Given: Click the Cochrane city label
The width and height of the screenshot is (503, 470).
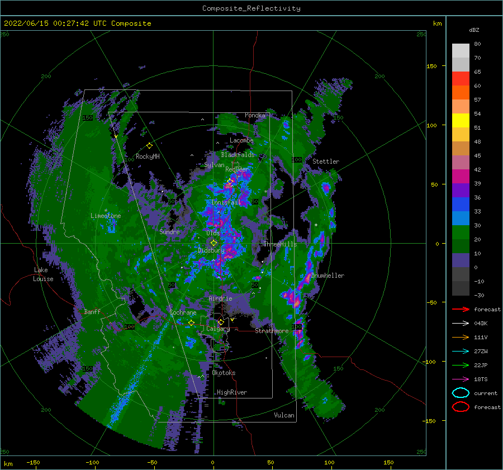Looking at the screenshot, I should 183,312.
